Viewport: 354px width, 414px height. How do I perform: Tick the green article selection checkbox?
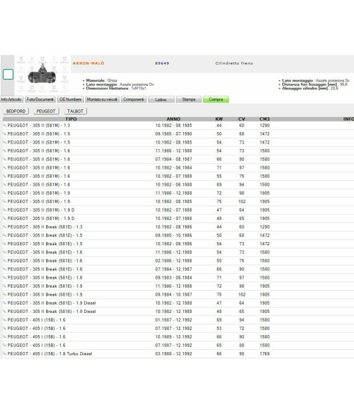(x=8, y=74)
